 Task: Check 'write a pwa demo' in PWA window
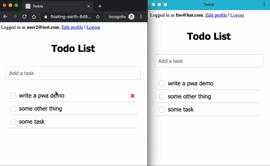click(x=162, y=84)
